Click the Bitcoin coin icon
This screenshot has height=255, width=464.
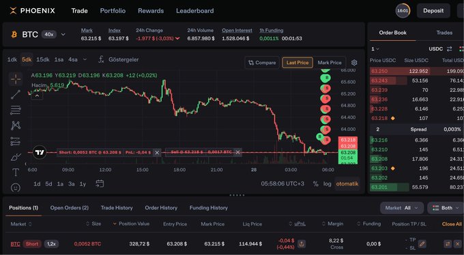pyautogui.click(x=14, y=35)
